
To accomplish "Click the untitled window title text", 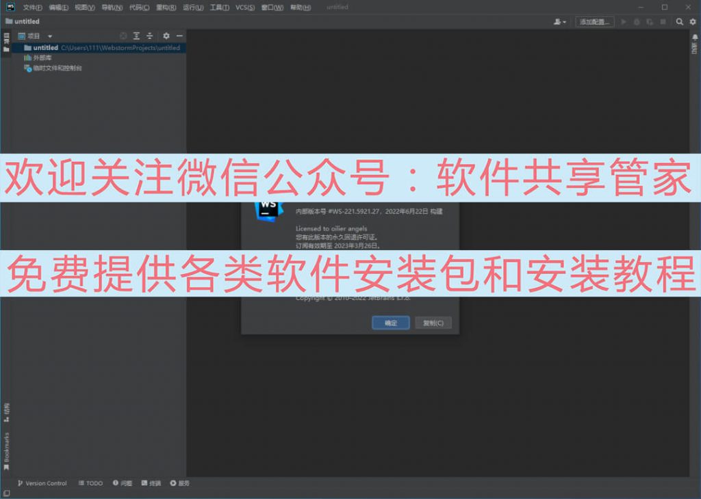I will (x=337, y=7).
